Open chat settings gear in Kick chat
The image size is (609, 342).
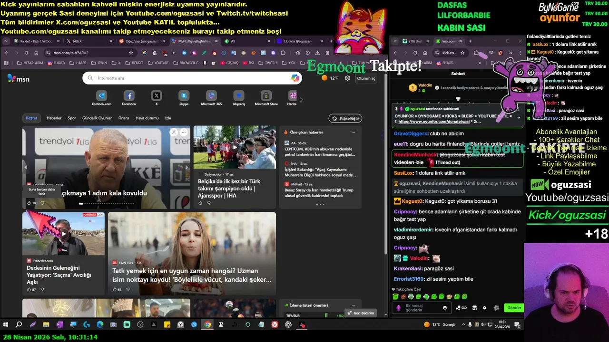pos(484,308)
